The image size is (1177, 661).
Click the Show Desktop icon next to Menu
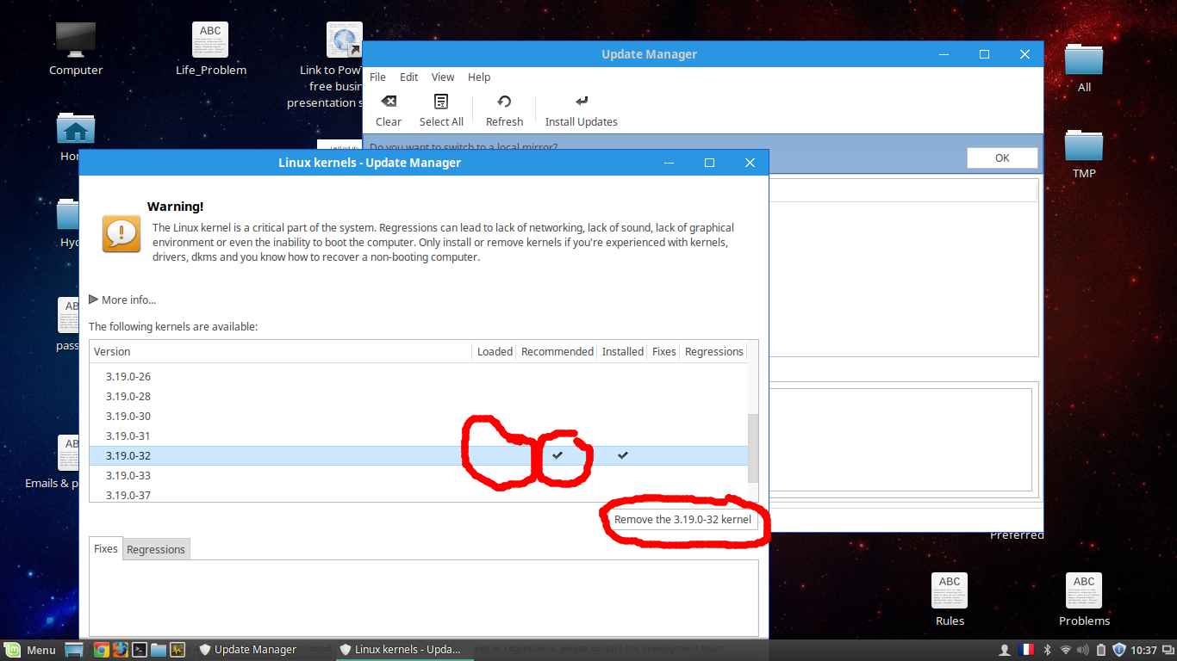(74, 650)
